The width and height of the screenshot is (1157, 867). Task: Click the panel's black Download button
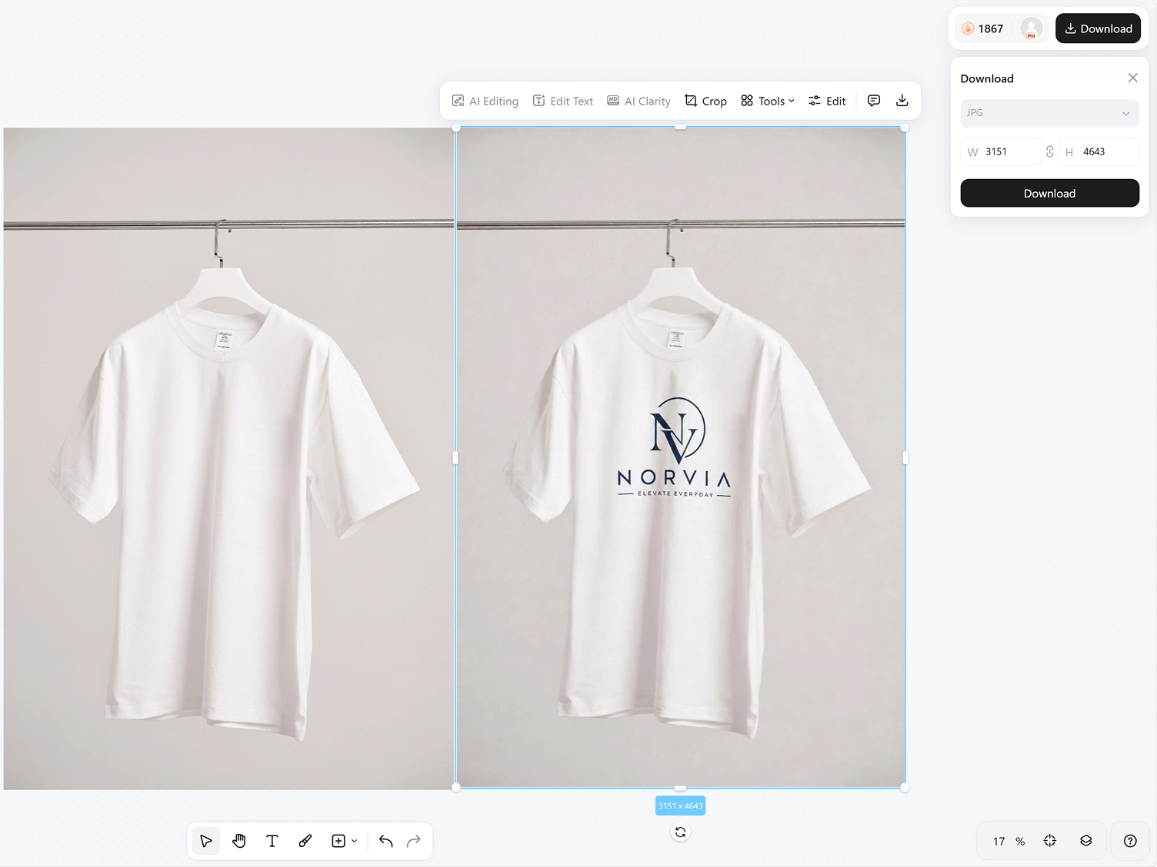coord(1049,193)
